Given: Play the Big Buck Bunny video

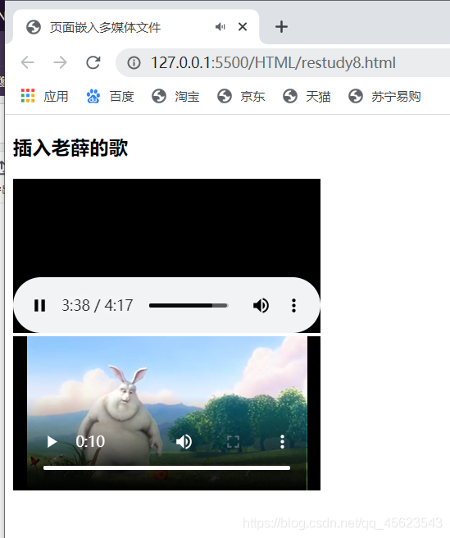Looking at the screenshot, I should pos(52,441).
